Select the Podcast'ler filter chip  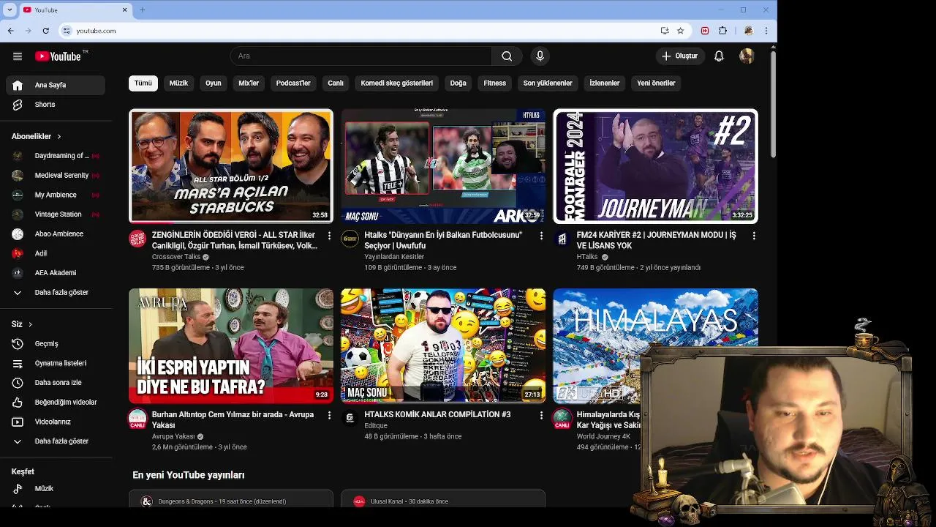coord(293,83)
